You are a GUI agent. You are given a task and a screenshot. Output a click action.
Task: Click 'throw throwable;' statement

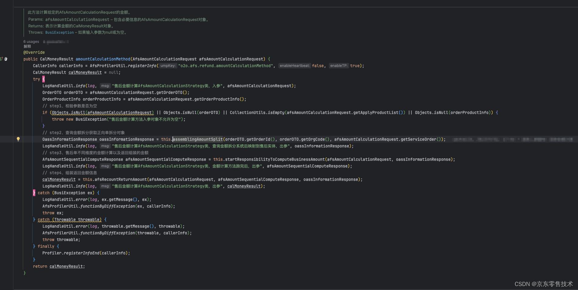click(61, 240)
